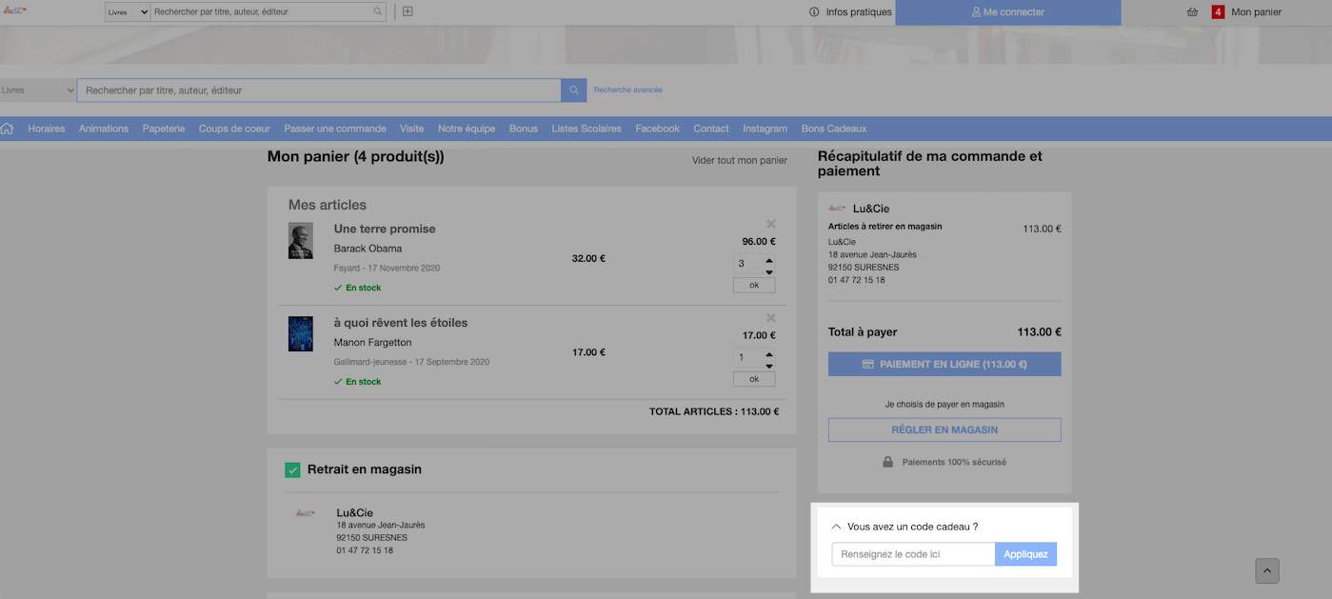Viewport: 1332px width, 599px height.
Task: Click the Paiement en ligne button
Action: [x=944, y=364]
